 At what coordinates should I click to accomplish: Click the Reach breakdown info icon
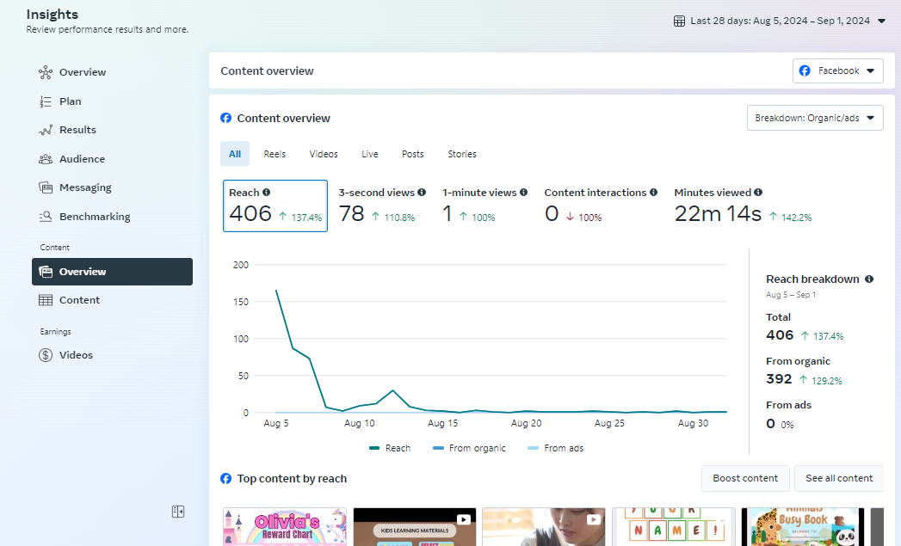tap(869, 279)
